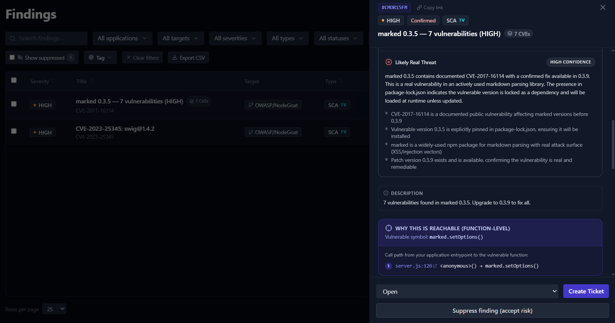
Task: Click the SCA TV badge in marked row
Action: 337,105
